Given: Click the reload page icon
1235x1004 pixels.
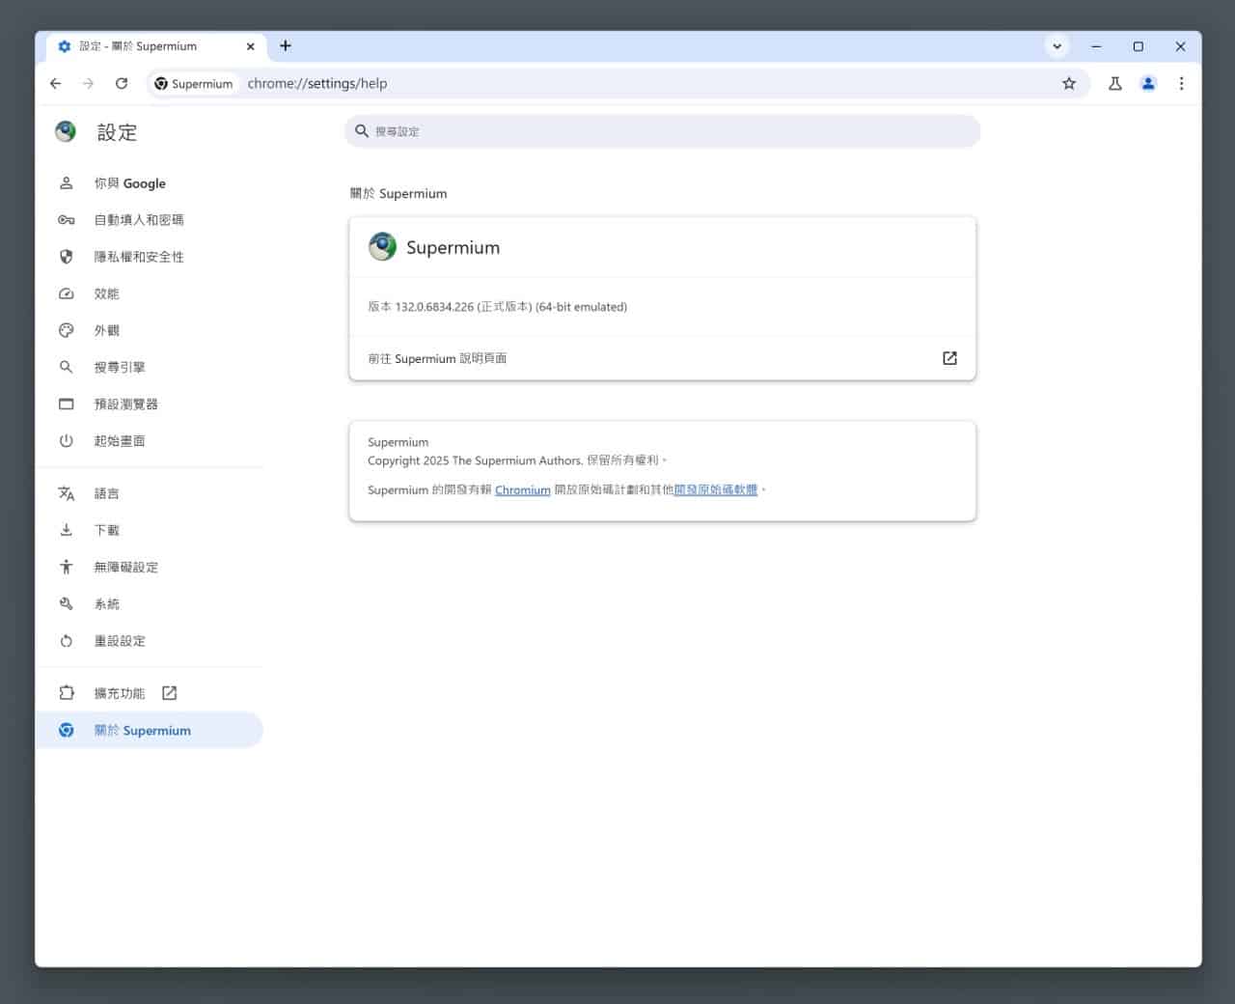Looking at the screenshot, I should pos(122,84).
